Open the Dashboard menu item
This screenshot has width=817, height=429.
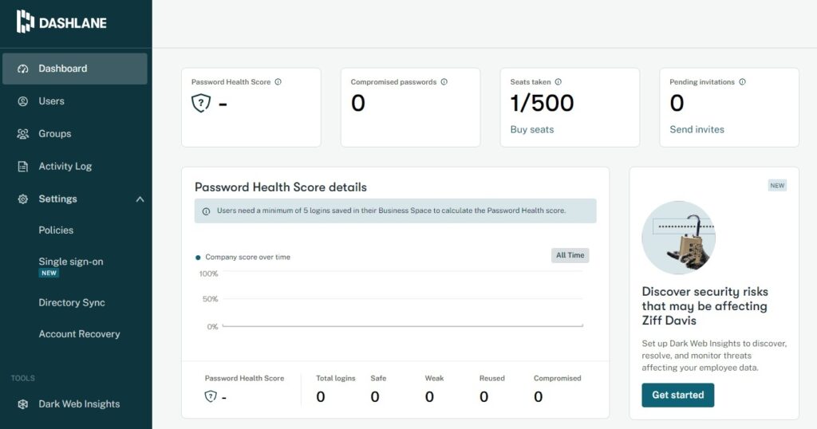[x=75, y=69]
